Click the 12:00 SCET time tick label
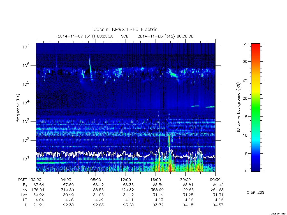The image size is (287, 215). click(126, 180)
